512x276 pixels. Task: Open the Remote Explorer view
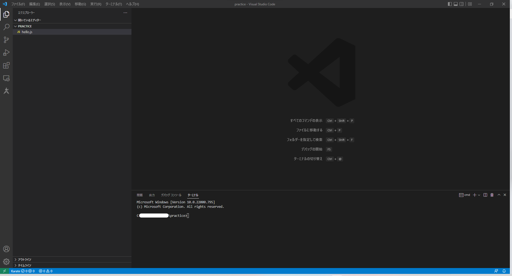[6, 78]
